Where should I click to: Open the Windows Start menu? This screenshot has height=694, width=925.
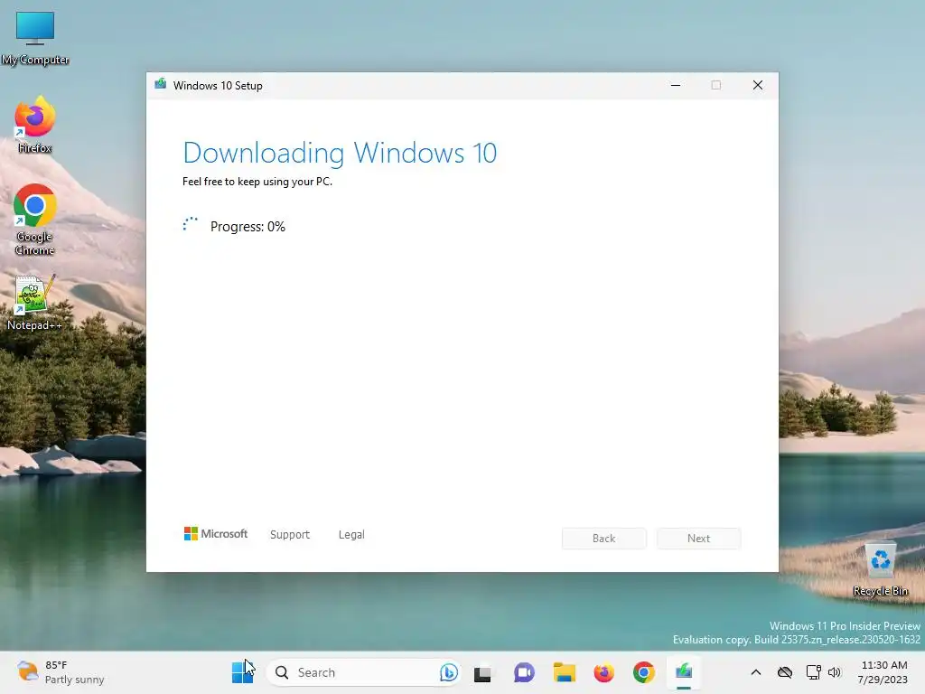(x=242, y=672)
